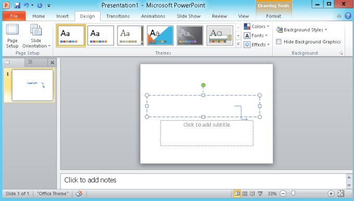Image resolution: width=354 pixels, height=201 pixels.
Task: Start Slide Show from status bar icon
Action: (260, 194)
